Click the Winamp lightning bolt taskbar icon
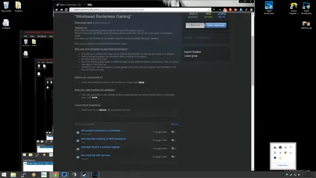Viewport: 316px width, 178px height. tap(33, 175)
